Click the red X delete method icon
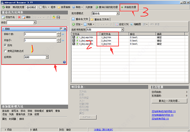The width and height of the screenshot is (190, 132). (19, 17)
